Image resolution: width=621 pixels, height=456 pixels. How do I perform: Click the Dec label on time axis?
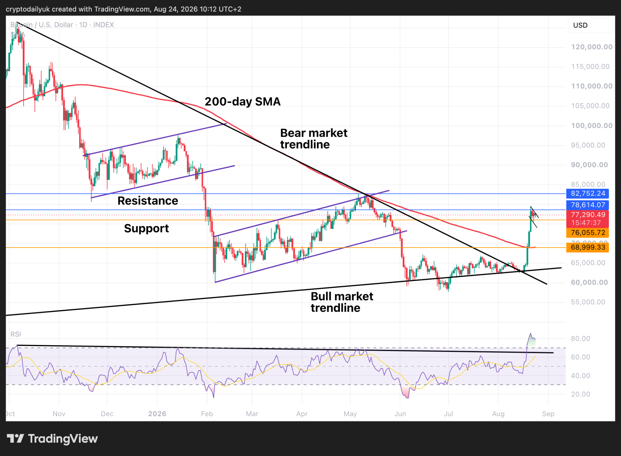(107, 414)
